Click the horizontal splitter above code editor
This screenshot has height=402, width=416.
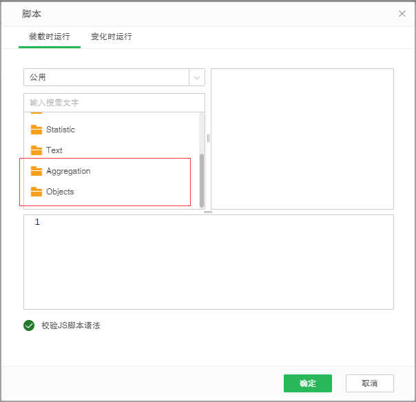(x=208, y=212)
